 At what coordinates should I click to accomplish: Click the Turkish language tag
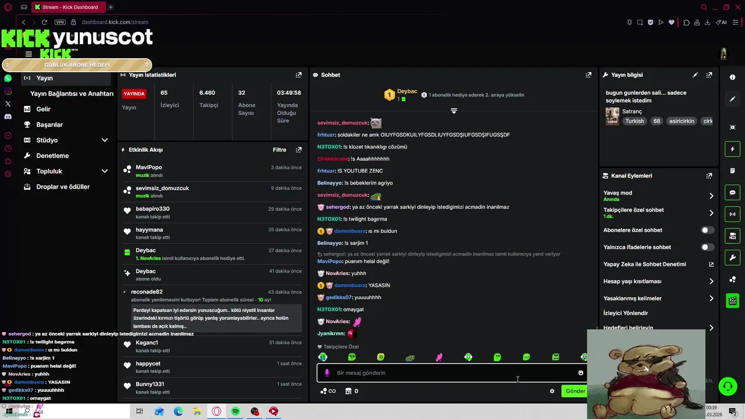point(634,121)
